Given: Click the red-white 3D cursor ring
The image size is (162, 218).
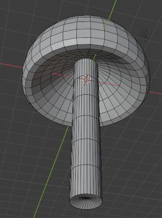Looking at the screenshot, I should click(x=86, y=80).
